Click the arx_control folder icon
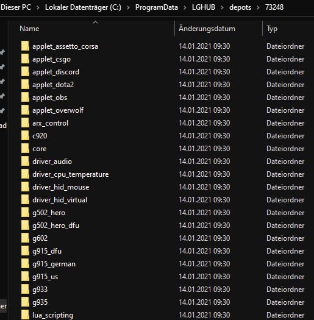The height and width of the screenshot is (320, 314). 25,123
